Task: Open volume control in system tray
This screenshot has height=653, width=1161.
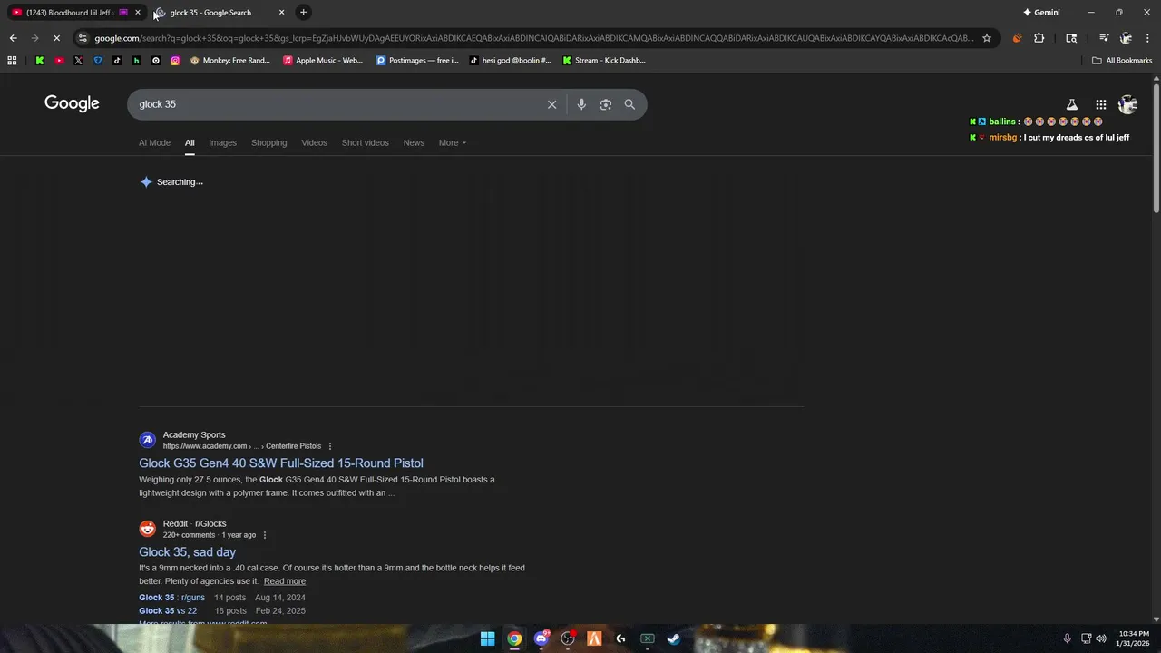Action: point(1101,638)
